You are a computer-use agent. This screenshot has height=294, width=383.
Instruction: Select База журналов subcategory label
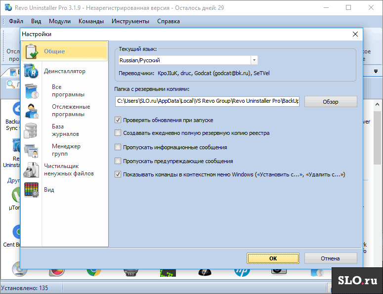click(65, 130)
